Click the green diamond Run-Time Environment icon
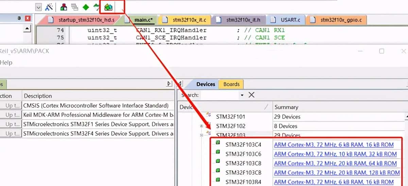 click(x=86, y=7)
